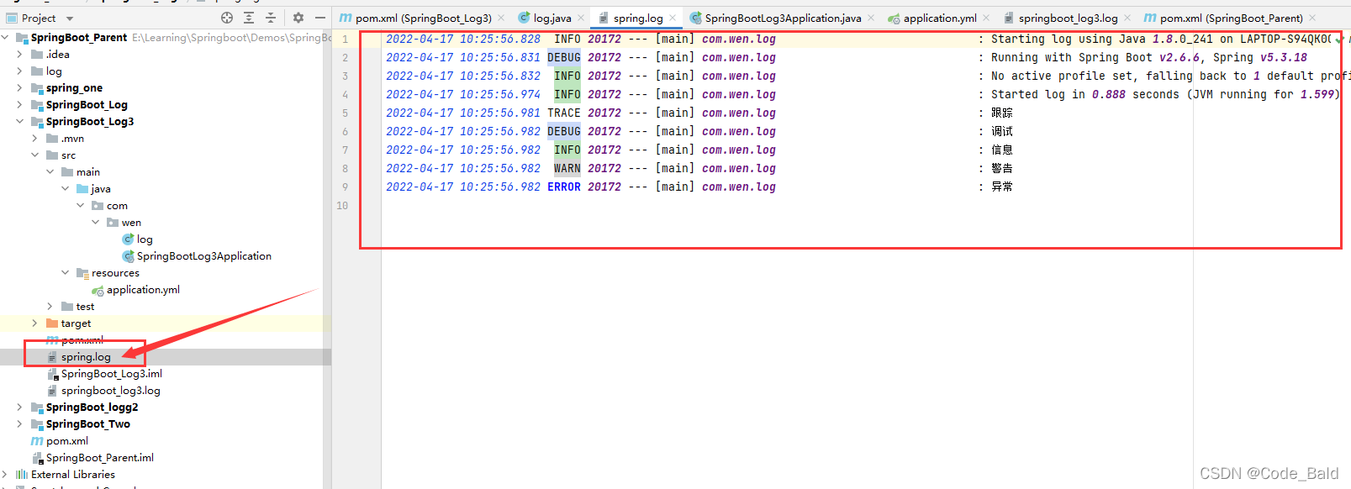The image size is (1351, 489).
Task: Click the Select Opened File target icon
Action: [x=227, y=18]
